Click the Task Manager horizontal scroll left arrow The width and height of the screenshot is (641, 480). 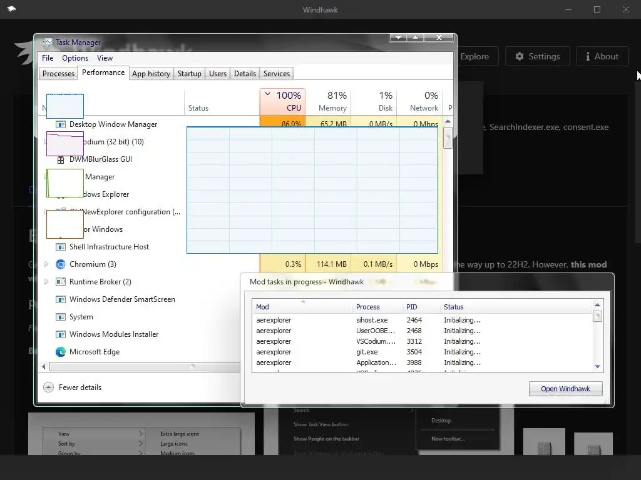pyautogui.click(x=44, y=366)
